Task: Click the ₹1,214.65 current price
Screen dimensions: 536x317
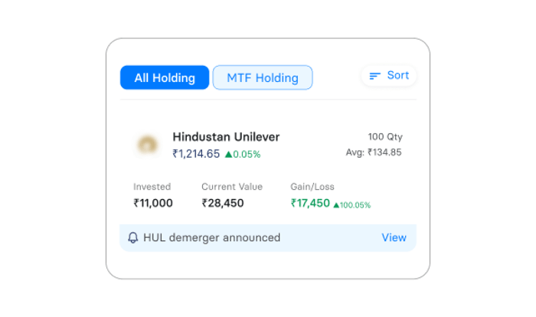Action: click(196, 154)
